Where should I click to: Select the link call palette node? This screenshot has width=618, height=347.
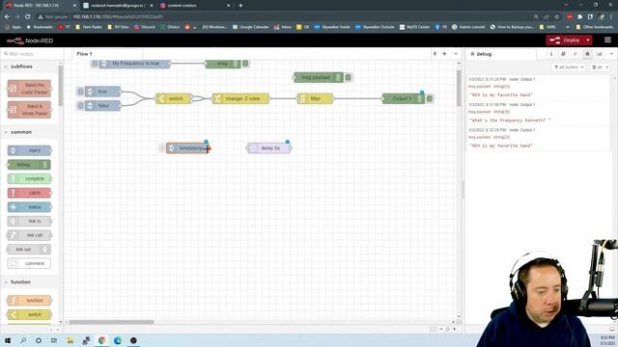30,235
